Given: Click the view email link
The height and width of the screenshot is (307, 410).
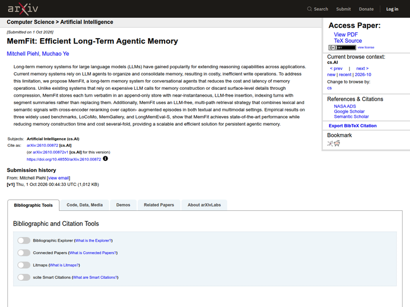Looking at the screenshot, I should (59, 178).
